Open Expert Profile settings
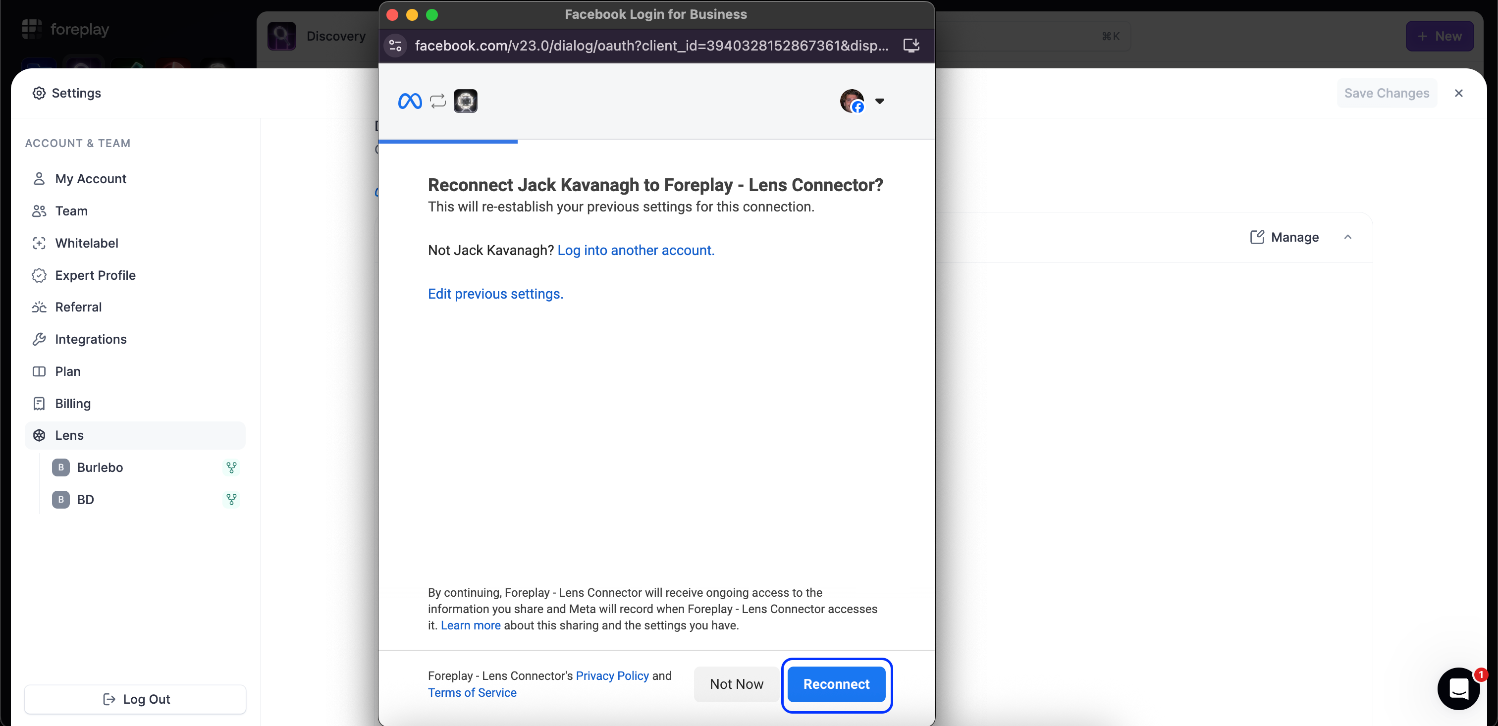This screenshot has height=726, width=1498. coord(135,275)
